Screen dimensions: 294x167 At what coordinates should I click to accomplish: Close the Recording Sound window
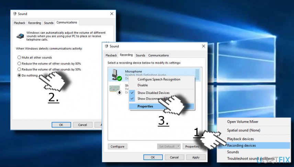click(203, 46)
